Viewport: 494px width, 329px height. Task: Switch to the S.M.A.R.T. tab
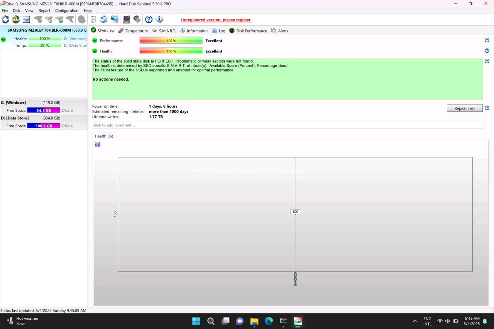pos(164,30)
